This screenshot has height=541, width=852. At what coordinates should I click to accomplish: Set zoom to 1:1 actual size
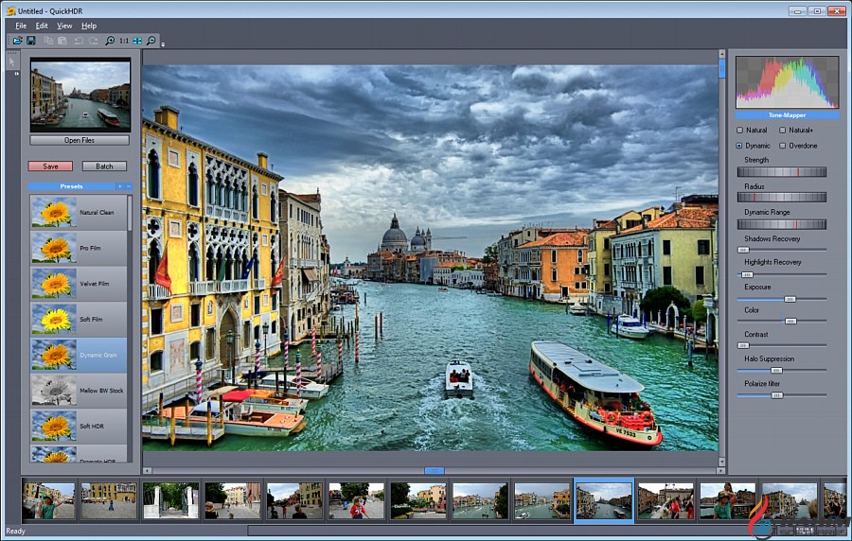tap(124, 41)
